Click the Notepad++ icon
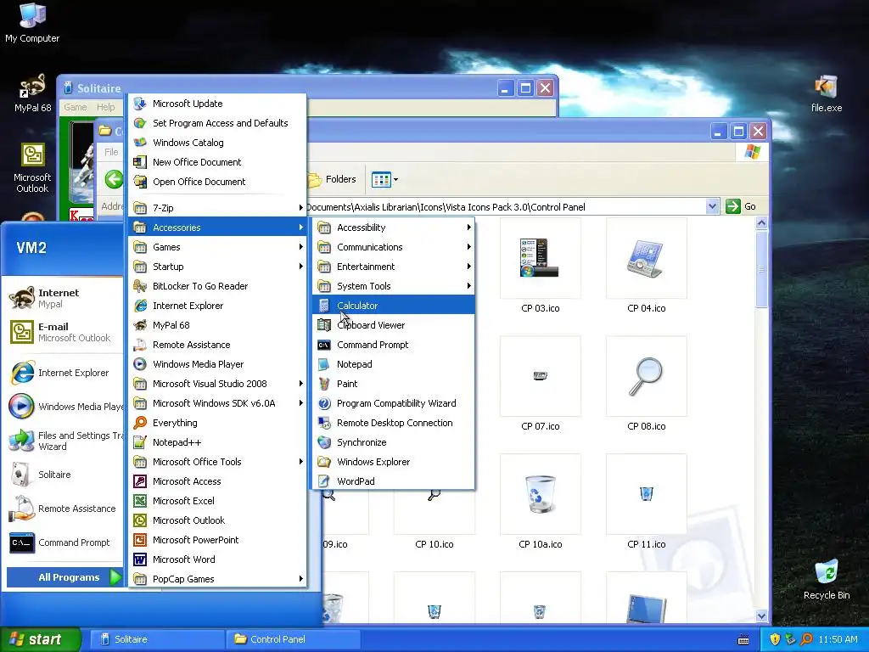Screen dimensions: 869x652 (x=140, y=442)
